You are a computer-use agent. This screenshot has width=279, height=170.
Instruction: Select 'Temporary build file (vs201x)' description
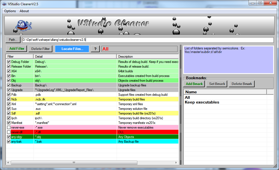tap(137, 113)
